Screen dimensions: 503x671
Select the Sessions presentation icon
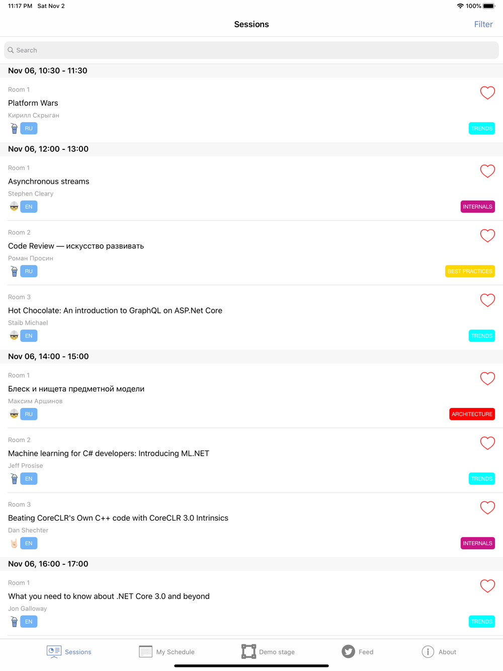tap(54, 651)
